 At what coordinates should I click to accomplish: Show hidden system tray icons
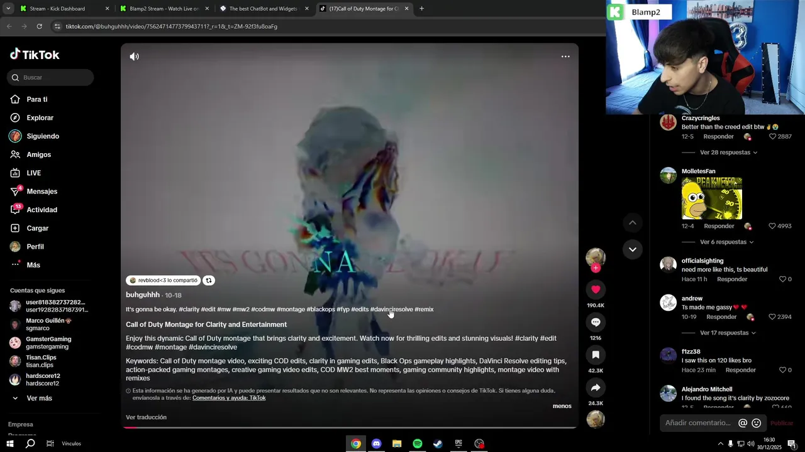click(x=720, y=444)
